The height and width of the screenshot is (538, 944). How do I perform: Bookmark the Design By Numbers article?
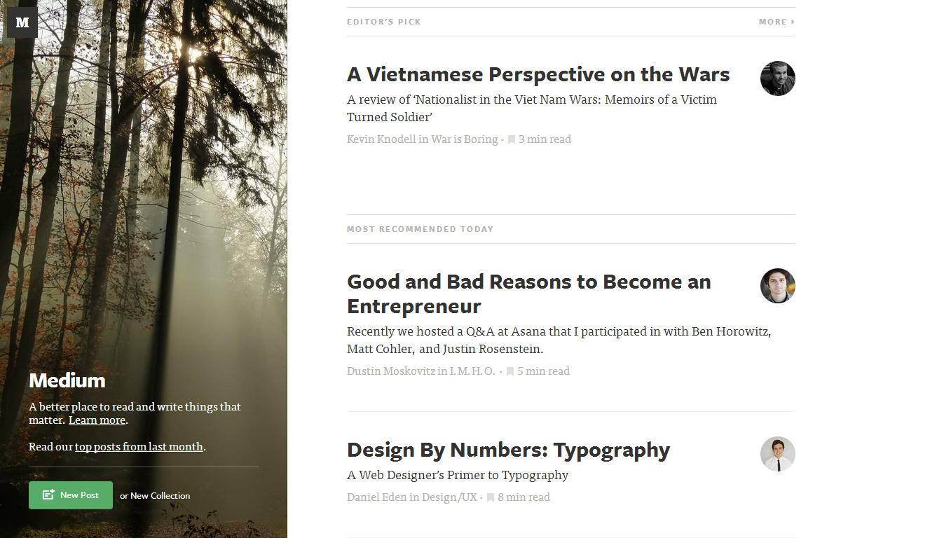point(491,497)
